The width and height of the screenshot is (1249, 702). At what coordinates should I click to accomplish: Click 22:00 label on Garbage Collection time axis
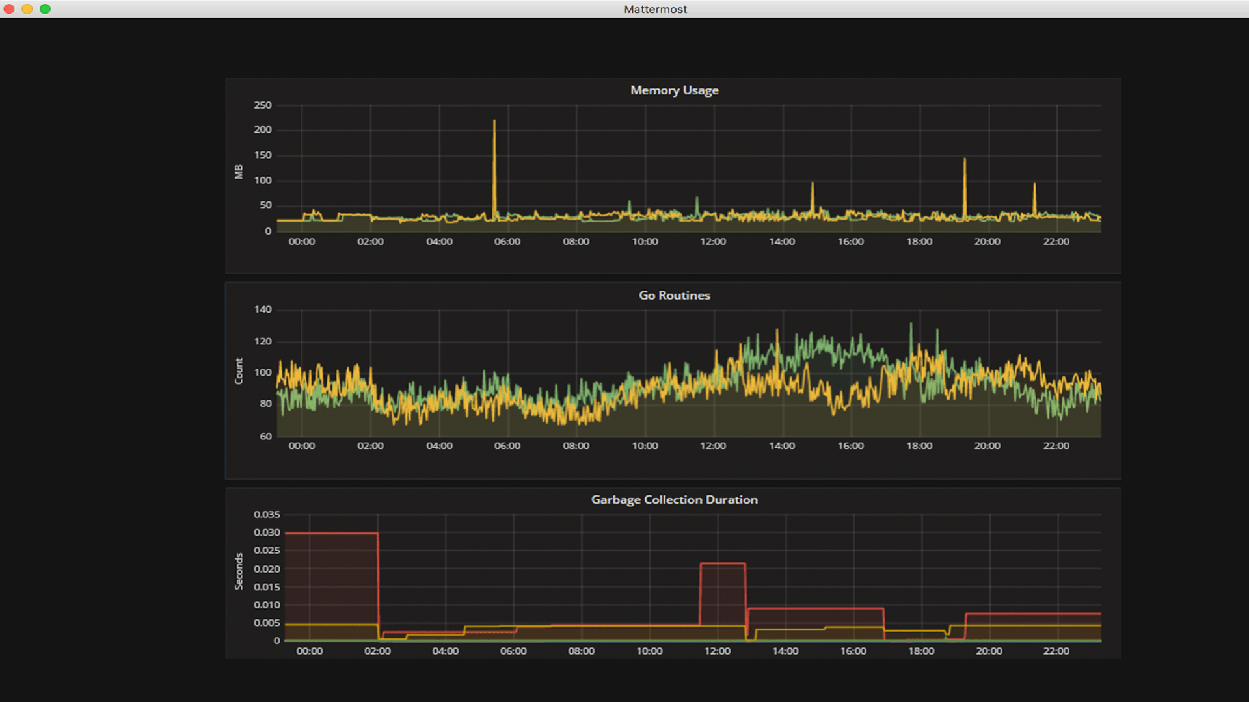coord(1056,651)
